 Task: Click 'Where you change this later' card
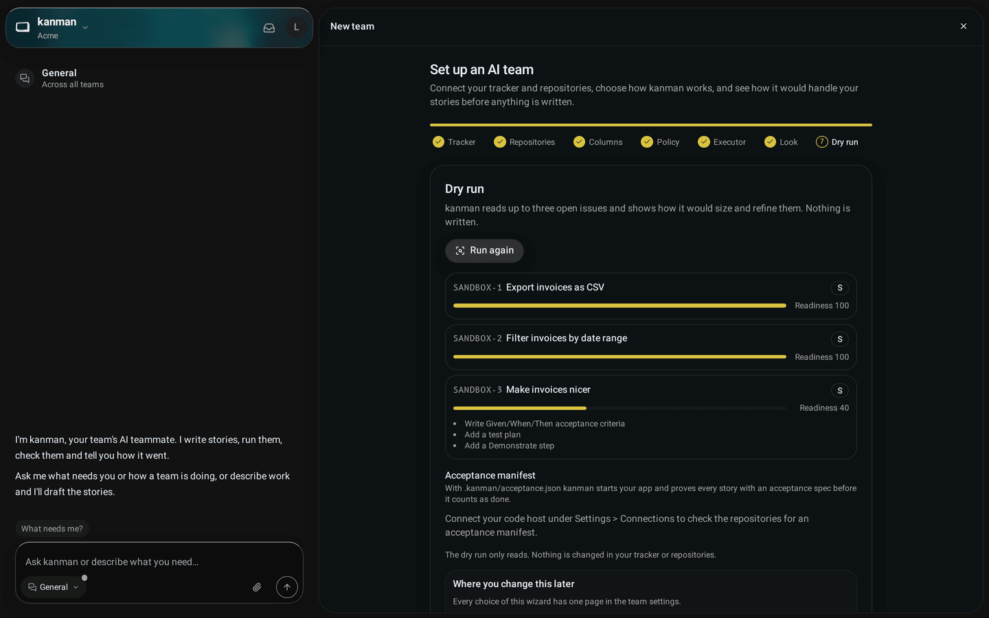click(651, 592)
